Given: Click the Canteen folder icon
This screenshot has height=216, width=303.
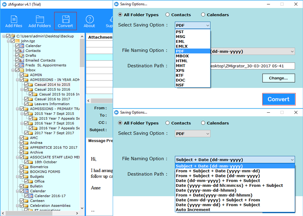Looking at the screenshot, I should (x=26, y=201).
